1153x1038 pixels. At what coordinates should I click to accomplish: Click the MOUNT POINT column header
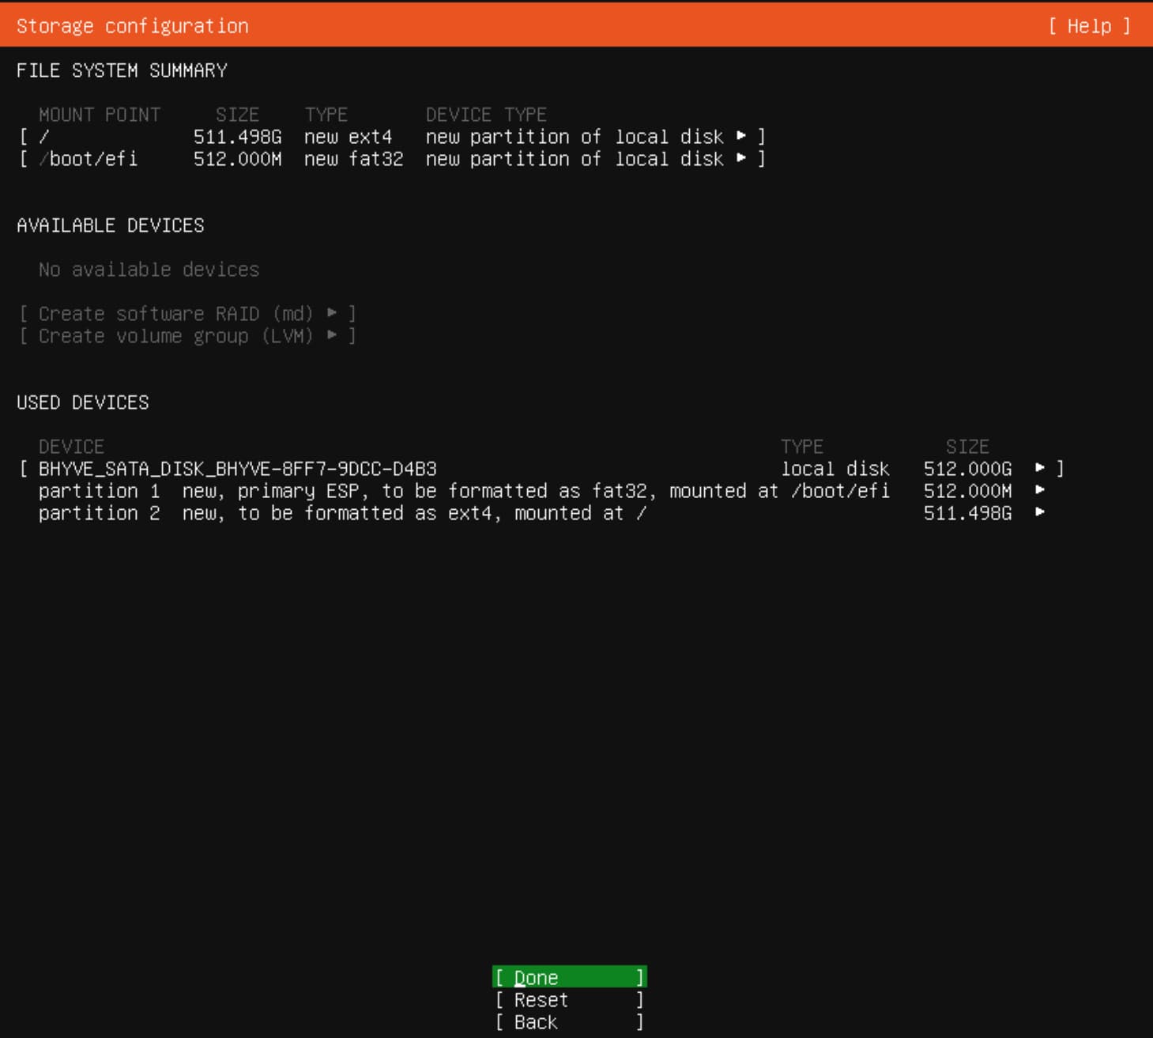click(99, 115)
